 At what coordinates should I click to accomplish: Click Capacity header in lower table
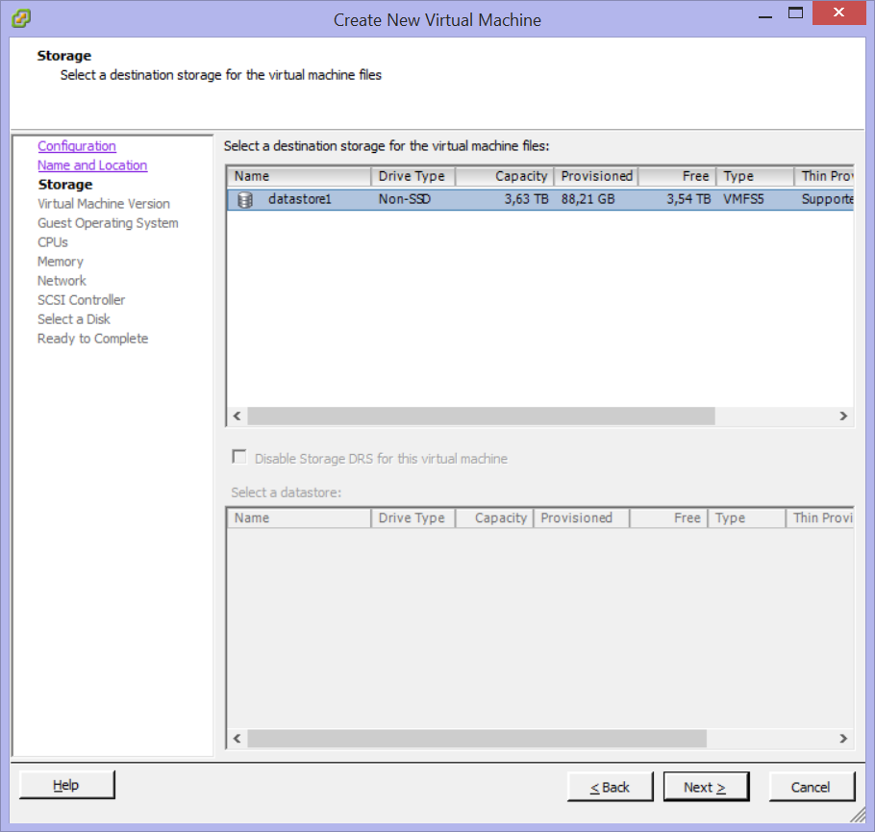(x=494, y=518)
